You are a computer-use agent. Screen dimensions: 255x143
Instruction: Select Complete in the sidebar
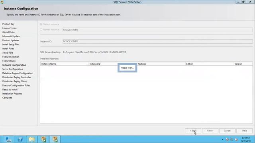coord(7,98)
